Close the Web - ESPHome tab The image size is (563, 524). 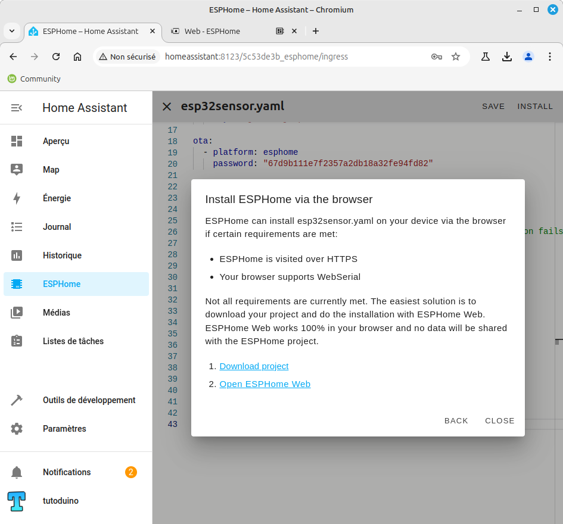click(x=294, y=31)
